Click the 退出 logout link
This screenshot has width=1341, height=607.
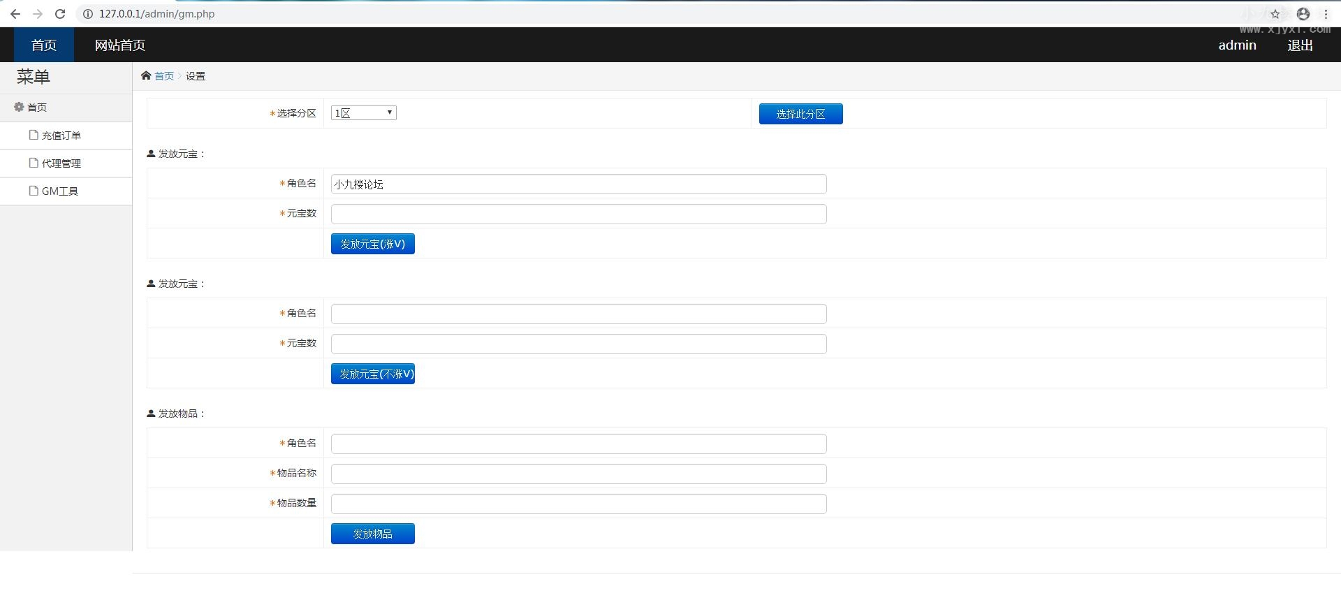1300,45
